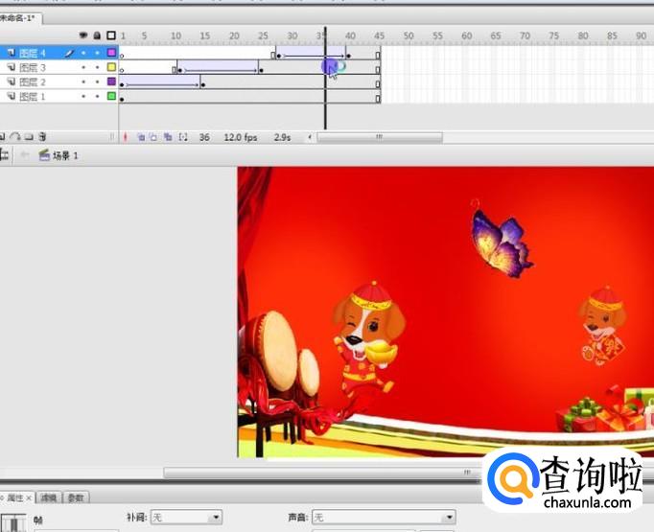Toggle visibility dot for 图层 4

click(x=83, y=53)
